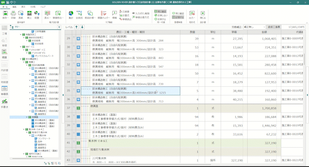Click the green icon of row 37 側溝蓋
This screenshot has width=309, height=167.
point(78,108)
